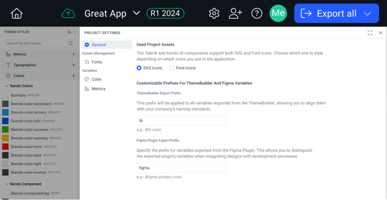Expand project settings to fullscreen
This screenshot has width=387, height=200.
click(x=370, y=33)
